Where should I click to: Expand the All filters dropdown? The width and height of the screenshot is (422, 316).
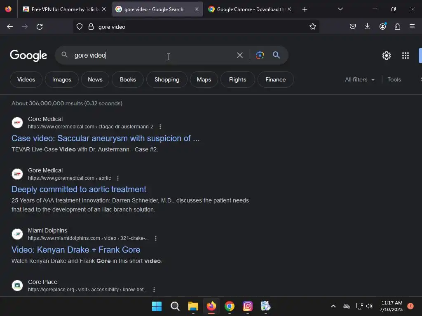pyautogui.click(x=359, y=80)
